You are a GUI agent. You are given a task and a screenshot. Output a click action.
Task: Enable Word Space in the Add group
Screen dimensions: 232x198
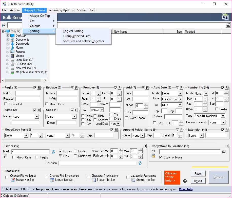(x=126, y=118)
